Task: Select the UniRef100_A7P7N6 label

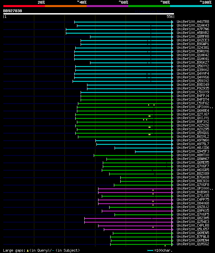Action: point(193,29)
